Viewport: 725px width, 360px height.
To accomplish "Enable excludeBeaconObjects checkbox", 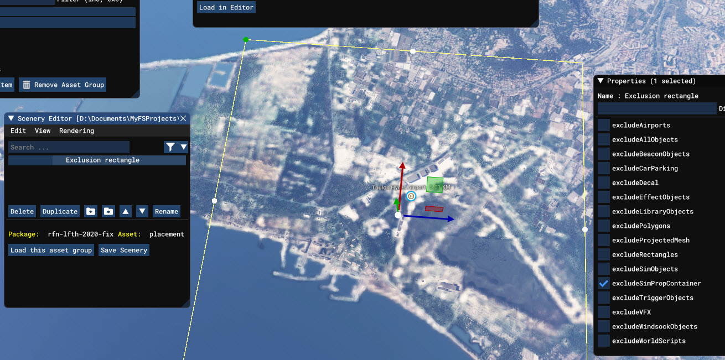I will point(604,154).
